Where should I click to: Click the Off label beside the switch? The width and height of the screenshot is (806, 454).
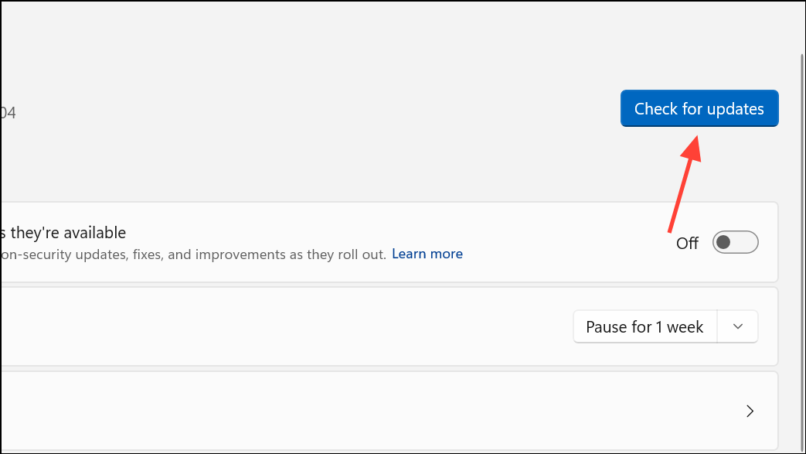[687, 244]
